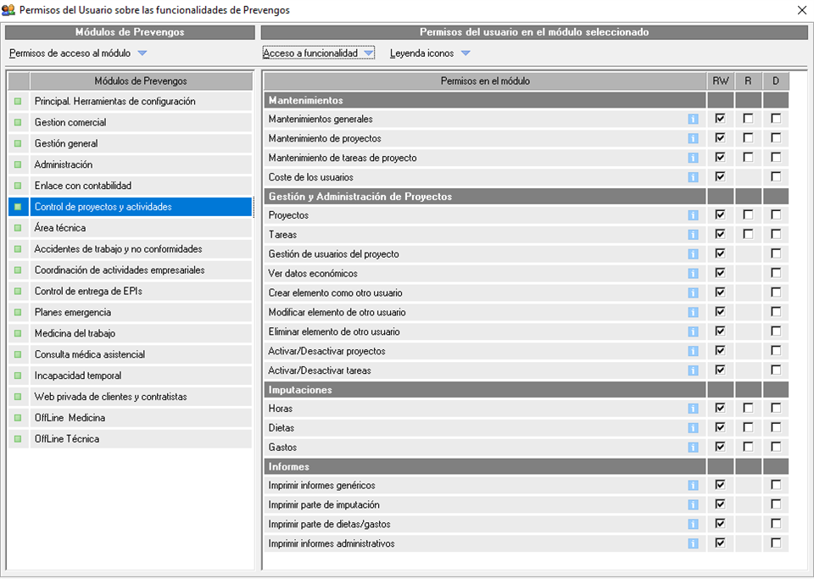The image size is (814, 579).
Task: Uncheck RW checkbox for Mantenimiento de proyectos
Action: tap(720, 138)
